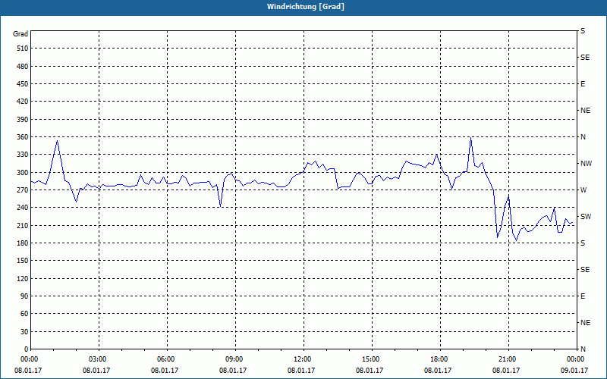
Task: Click the Windrichtung [Grad] chart title
Action: [x=306, y=7]
